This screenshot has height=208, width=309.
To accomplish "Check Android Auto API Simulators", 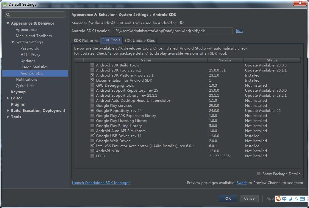I will 92,131.
